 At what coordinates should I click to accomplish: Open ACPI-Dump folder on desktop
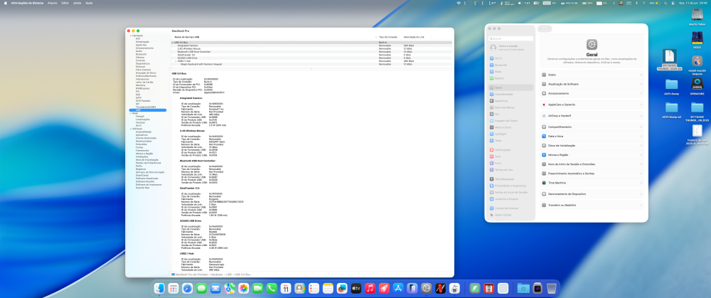pyautogui.click(x=671, y=86)
